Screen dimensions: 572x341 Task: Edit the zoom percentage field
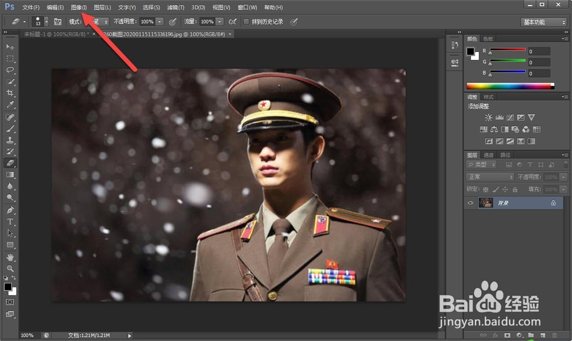27,335
